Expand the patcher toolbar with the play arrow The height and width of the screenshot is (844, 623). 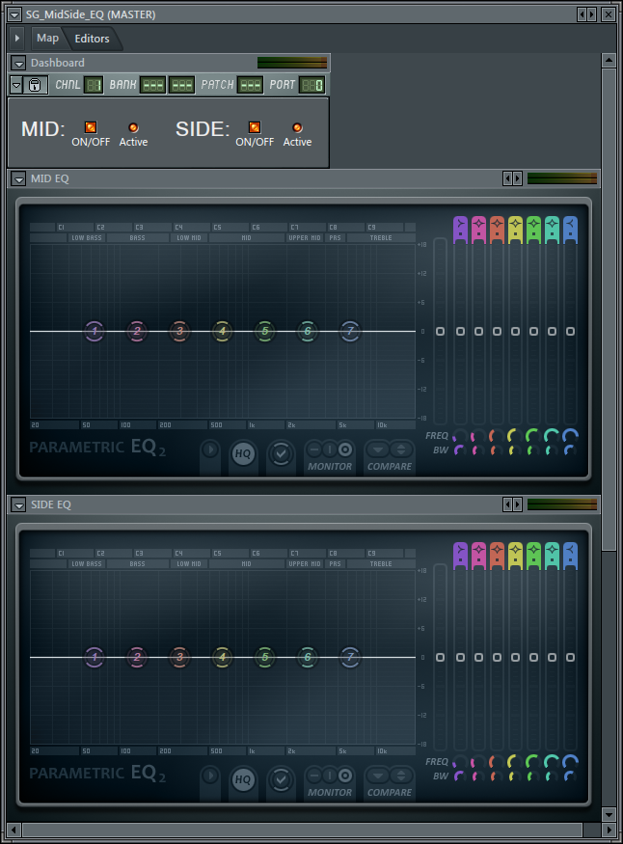coord(17,39)
